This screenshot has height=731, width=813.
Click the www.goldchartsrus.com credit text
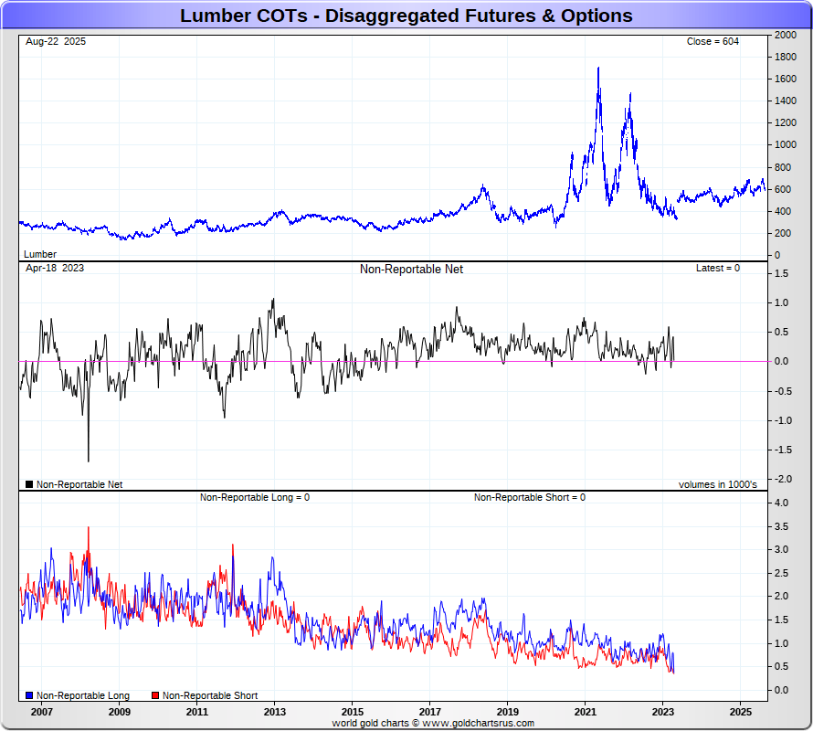coord(478,723)
